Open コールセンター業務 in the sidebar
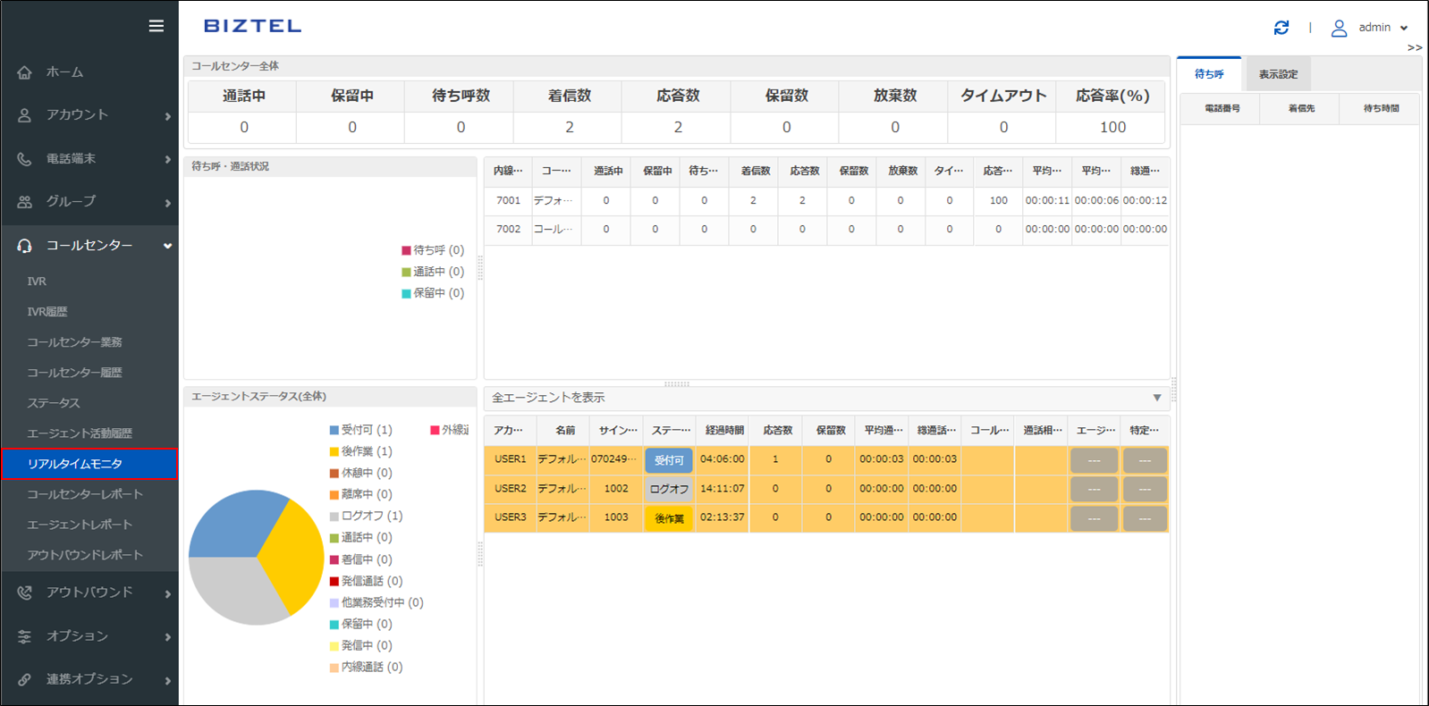1429x706 pixels. coord(74,342)
